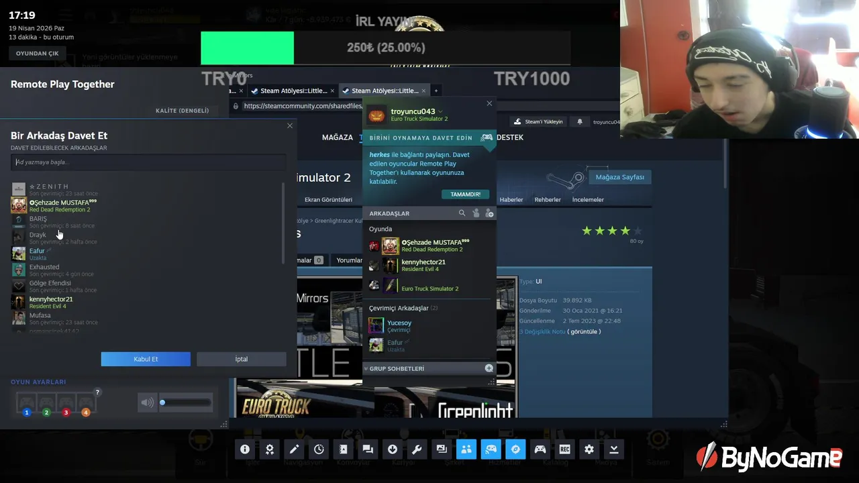The height and width of the screenshot is (483, 859).
Task: Click the OYUNDAN ÇIK button
Action: (x=38, y=53)
